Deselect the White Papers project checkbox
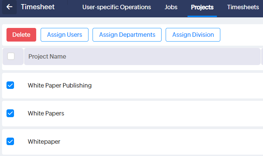The height and width of the screenshot is (156, 263). [x=10, y=113]
